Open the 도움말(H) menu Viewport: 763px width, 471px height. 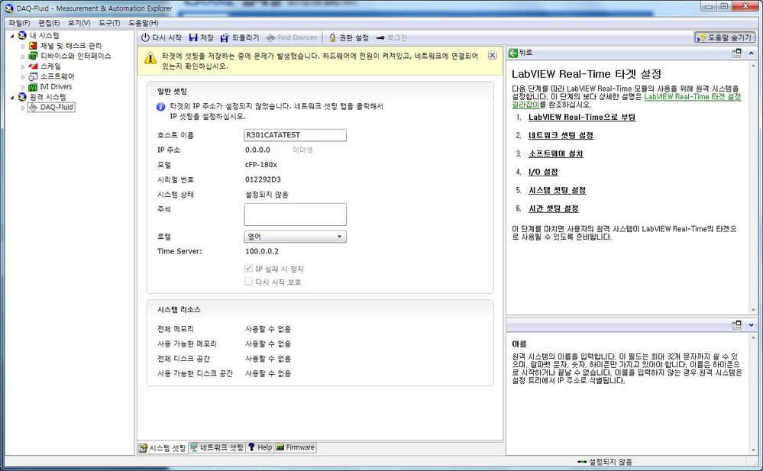click(143, 23)
